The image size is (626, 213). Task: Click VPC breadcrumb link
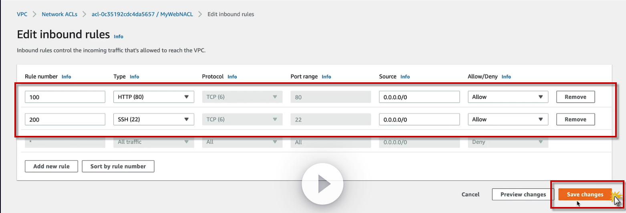pos(22,14)
